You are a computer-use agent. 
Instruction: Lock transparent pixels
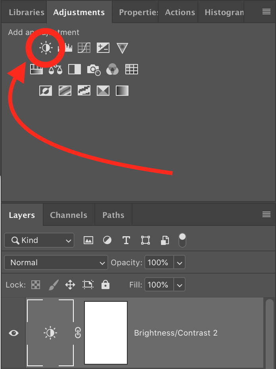tap(36, 285)
